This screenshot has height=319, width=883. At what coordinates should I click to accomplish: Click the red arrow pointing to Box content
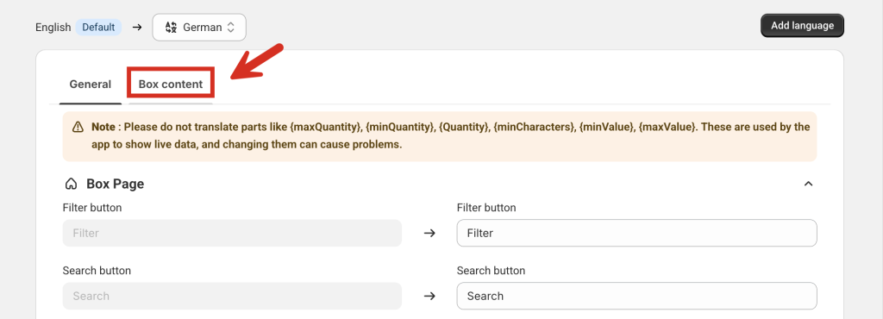(x=255, y=63)
